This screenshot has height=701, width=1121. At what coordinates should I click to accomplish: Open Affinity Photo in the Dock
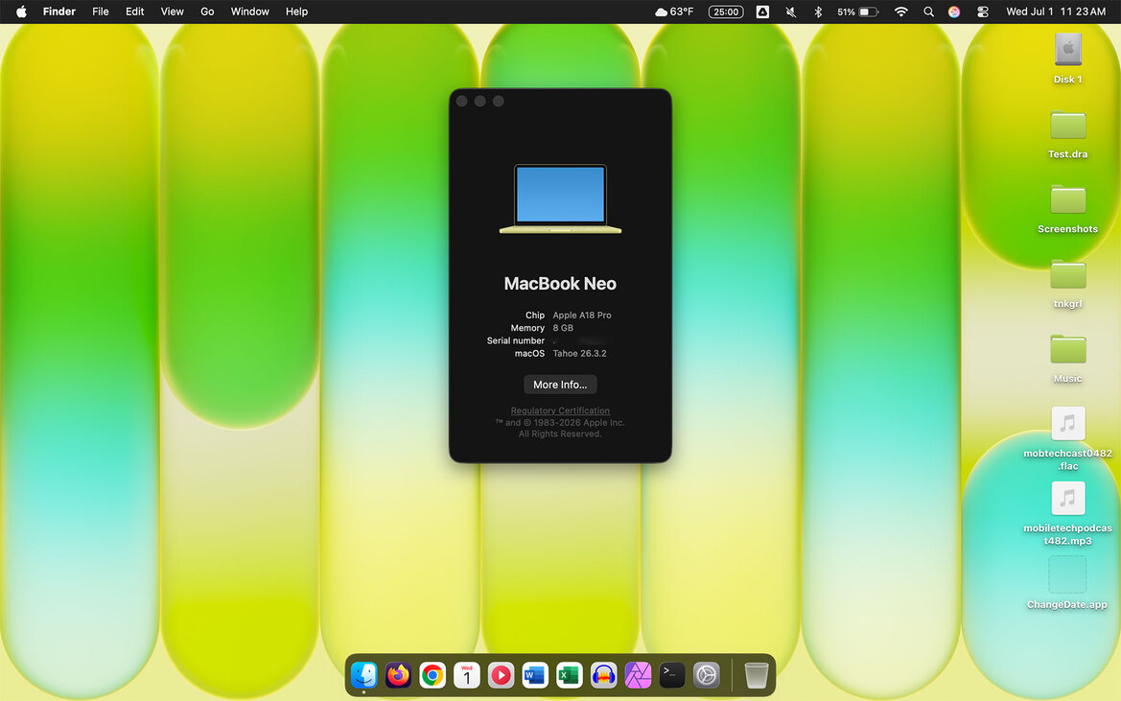click(638, 674)
